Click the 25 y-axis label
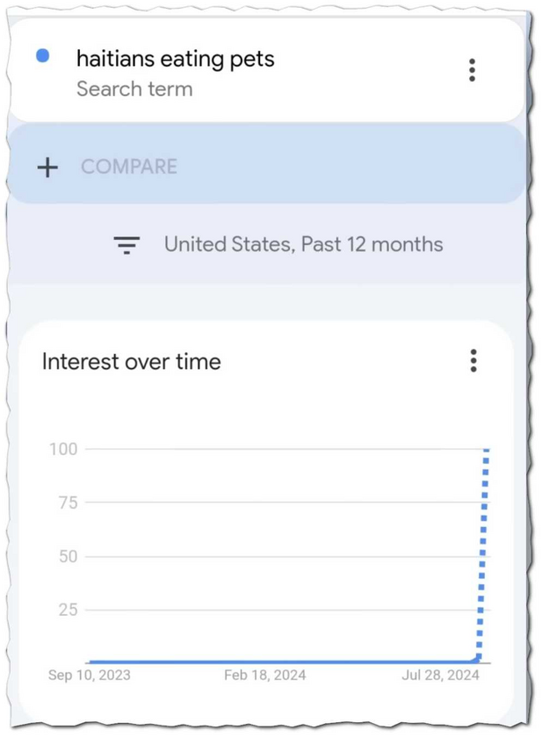Viewport: 542px width, 737px height. tap(69, 611)
